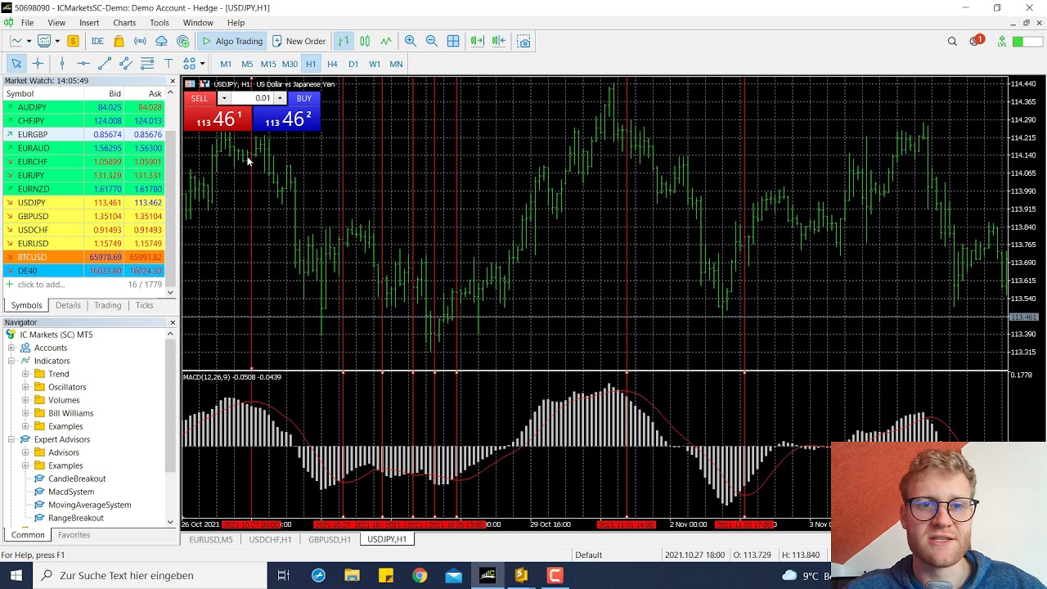Open the new chart icon
This screenshot has width=1047, height=589.
click(x=16, y=41)
